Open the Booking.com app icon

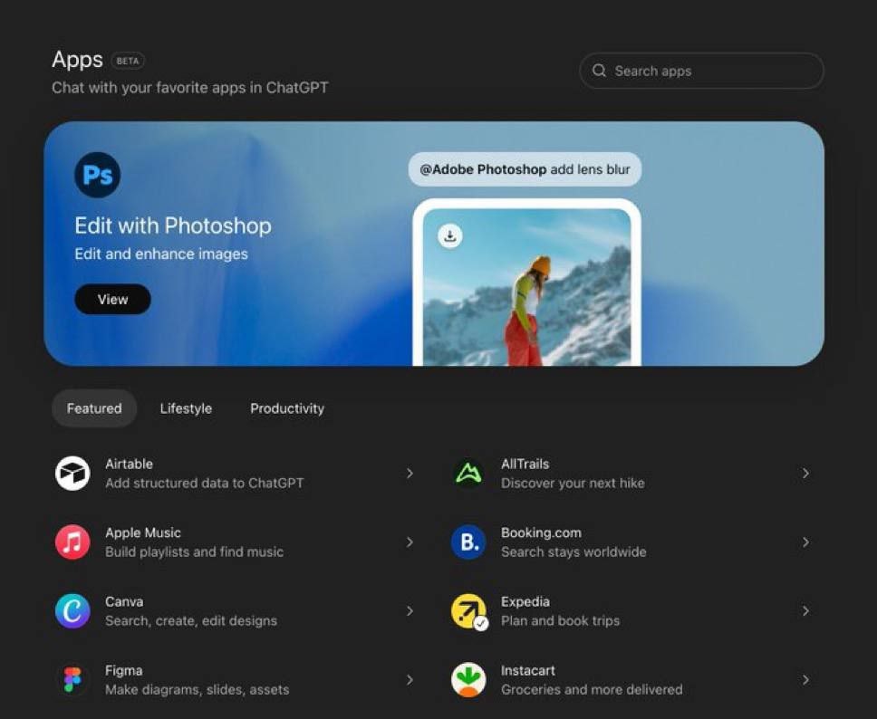pyautogui.click(x=468, y=542)
